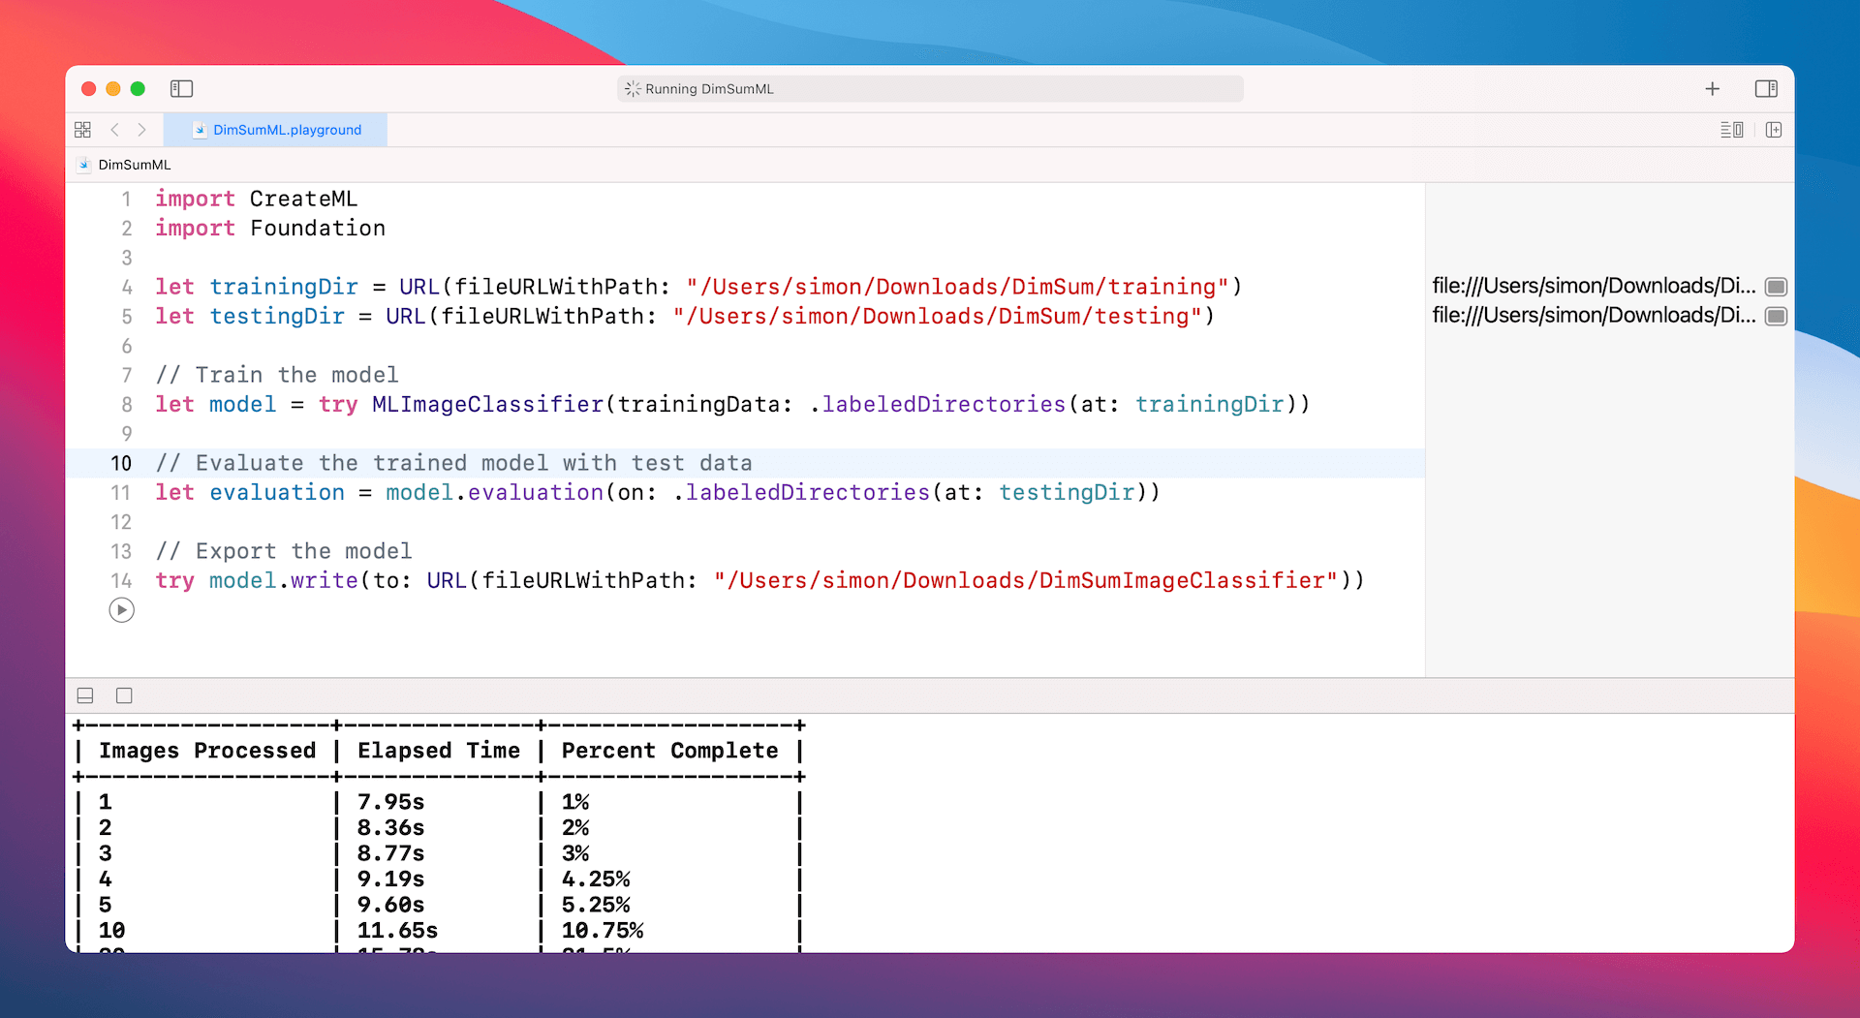The height and width of the screenshot is (1018, 1860).
Task: Click the DimSumML breadcrumb item
Action: coord(134,165)
